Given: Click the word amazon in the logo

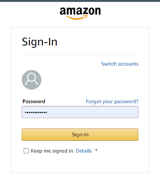Looking at the screenshot, I should click(x=80, y=11).
